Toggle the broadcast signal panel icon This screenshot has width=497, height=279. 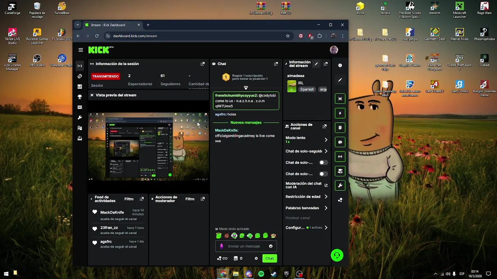tap(340, 157)
